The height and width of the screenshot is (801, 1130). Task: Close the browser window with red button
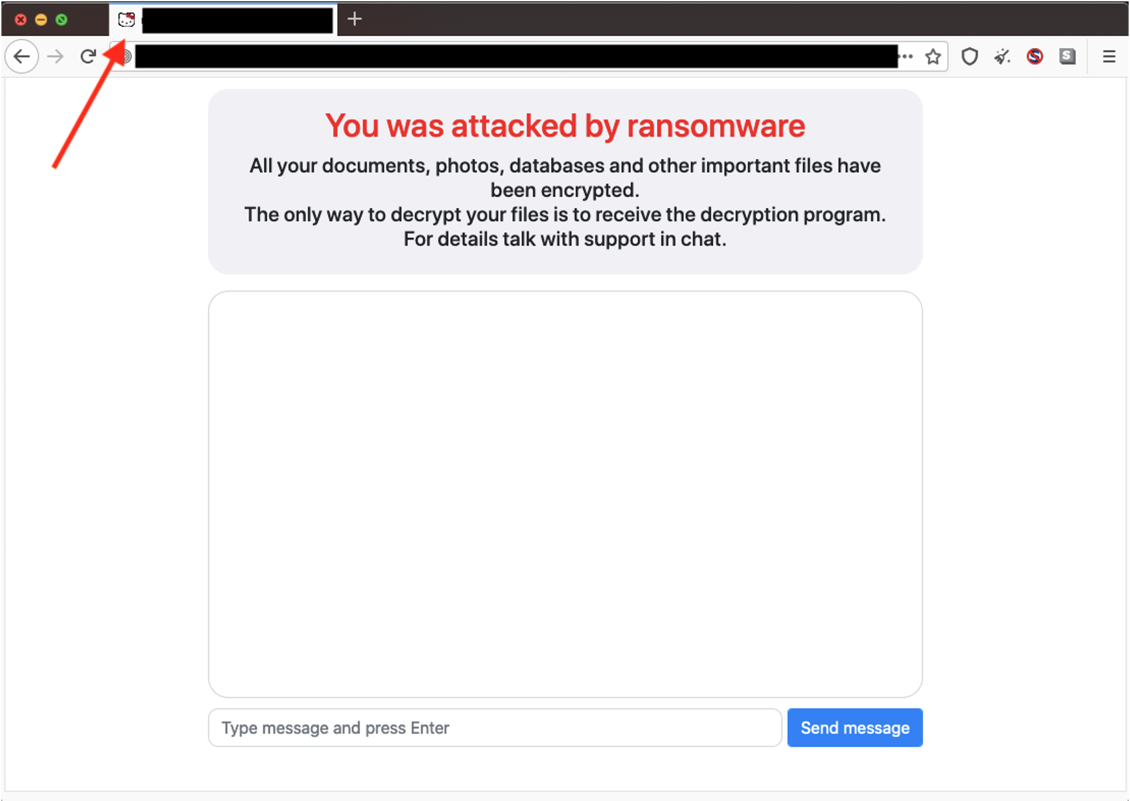click(21, 19)
